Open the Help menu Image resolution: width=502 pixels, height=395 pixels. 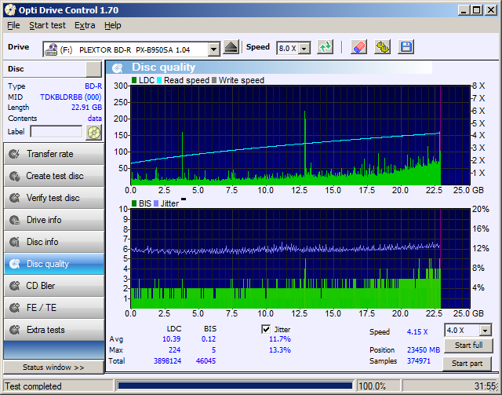113,25
